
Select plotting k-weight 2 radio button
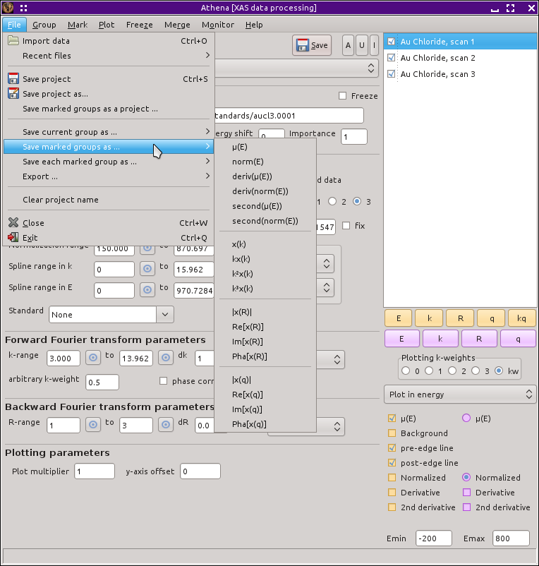tap(452, 371)
